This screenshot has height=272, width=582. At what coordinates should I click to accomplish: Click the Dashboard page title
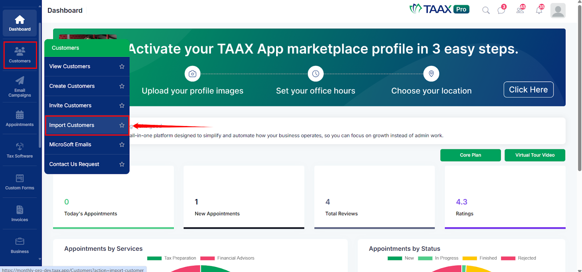pos(65,11)
